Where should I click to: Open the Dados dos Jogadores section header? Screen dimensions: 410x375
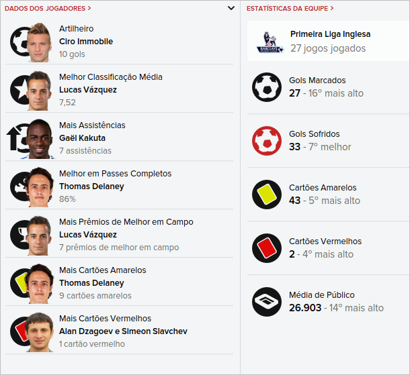48,8
